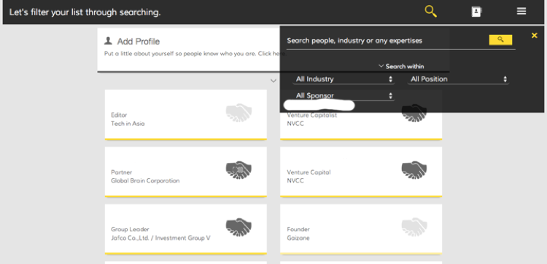The image size is (547, 264).
Task: Open the All Industry dropdown
Action: coord(344,79)
